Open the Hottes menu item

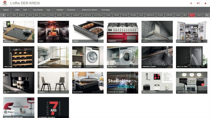click(17, 10)
